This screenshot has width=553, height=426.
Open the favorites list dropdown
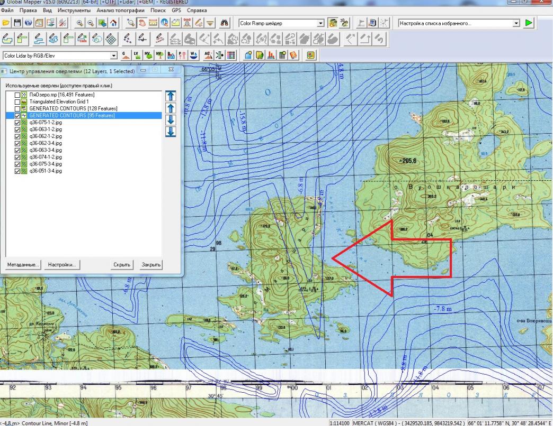(x=516, y=23)
